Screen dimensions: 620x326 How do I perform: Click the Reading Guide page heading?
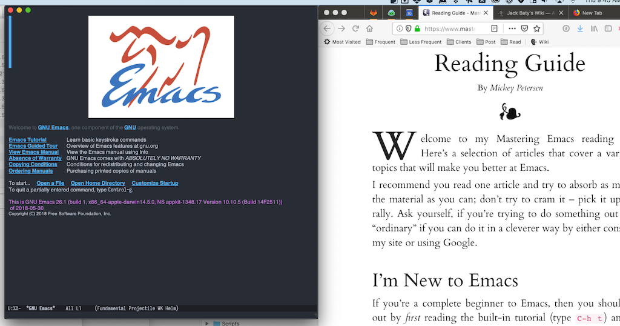click(x=510, y=63)
